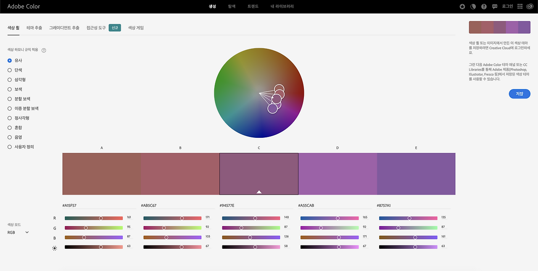Toggle dark mode with the moon icon
Viewport: 538px width, 271px height.
473,7
